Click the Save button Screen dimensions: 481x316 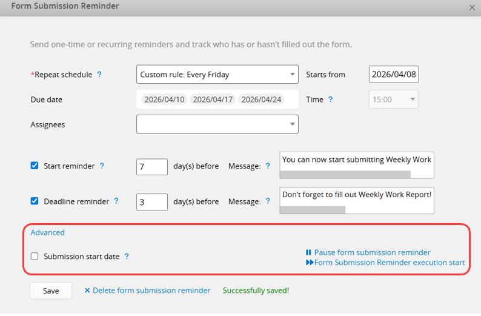coord(51,291)
